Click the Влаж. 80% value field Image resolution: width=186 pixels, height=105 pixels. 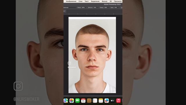83,8
